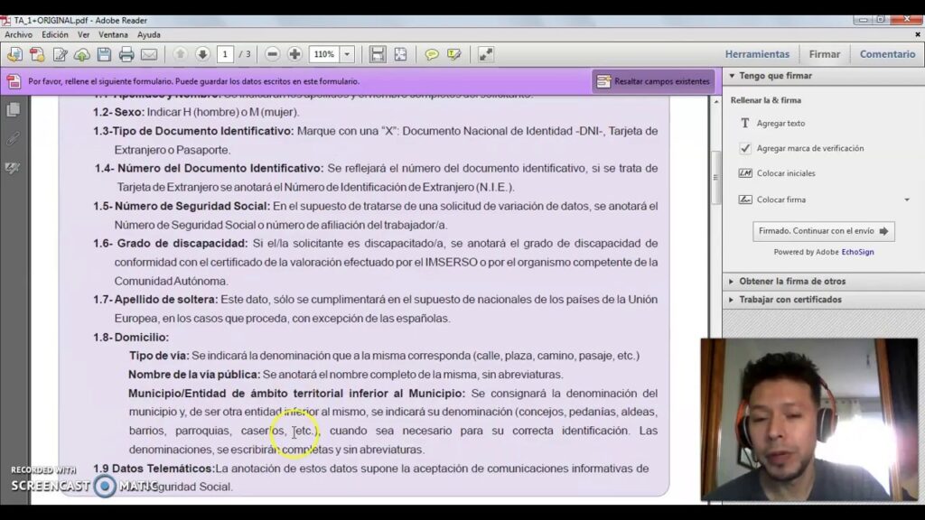Click the scroll up arrow of document scrollbar
This screenshot has height=520, width=925.
tap(716, 101)
